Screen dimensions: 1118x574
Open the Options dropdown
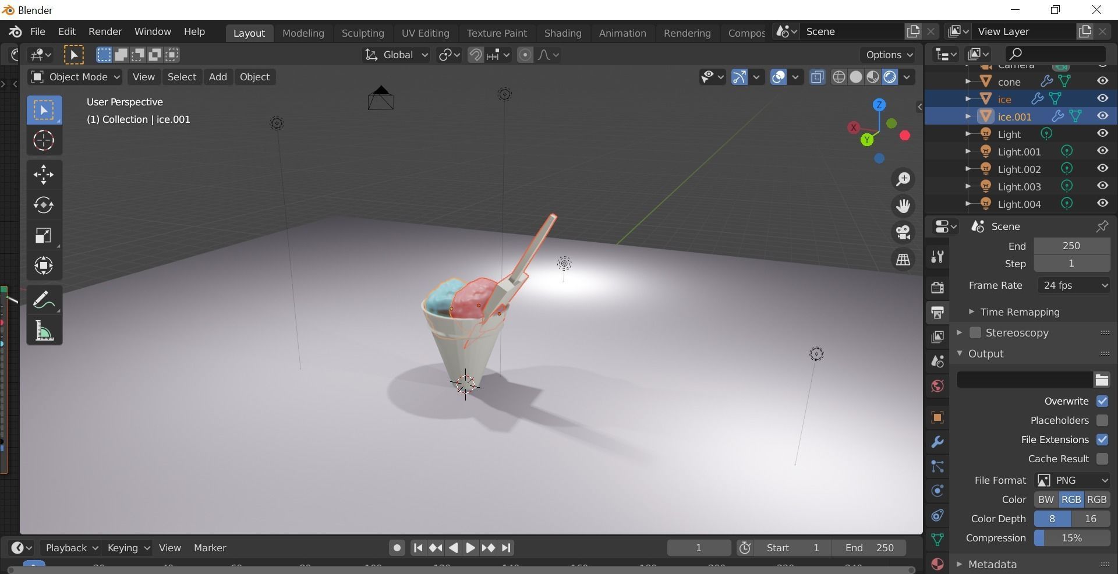pos(889,55)
